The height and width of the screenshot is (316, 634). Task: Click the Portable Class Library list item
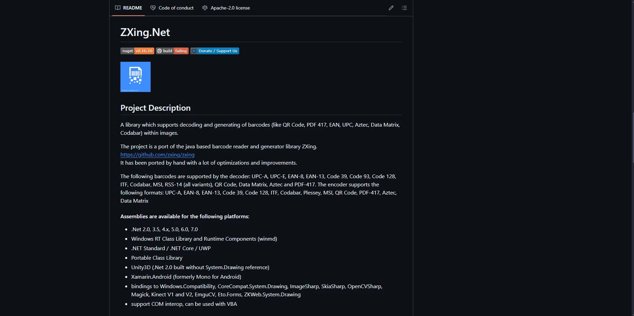[157, 258]
